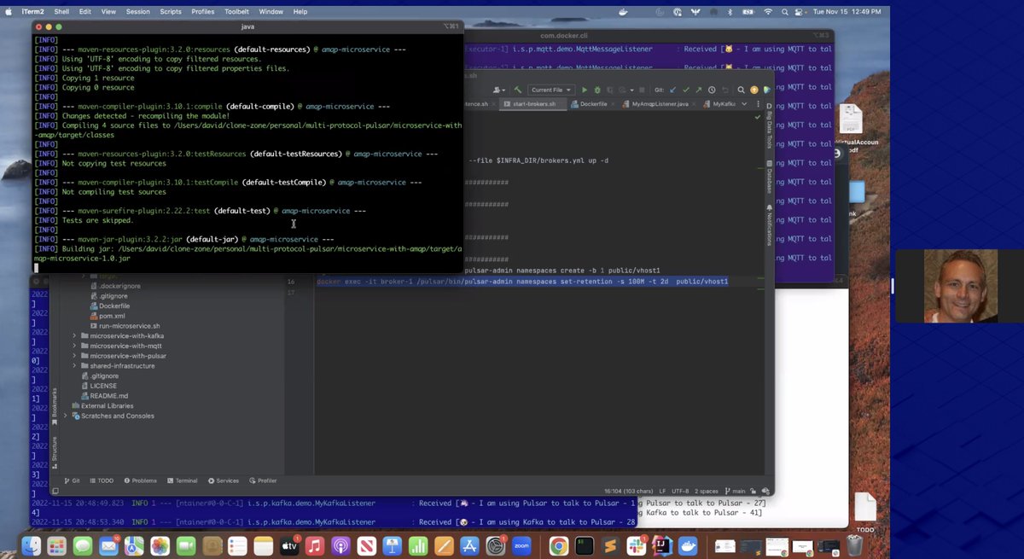Expand the microservice-with-mqtt folder
Screen dimensions: 1024x559
(74, 346)
